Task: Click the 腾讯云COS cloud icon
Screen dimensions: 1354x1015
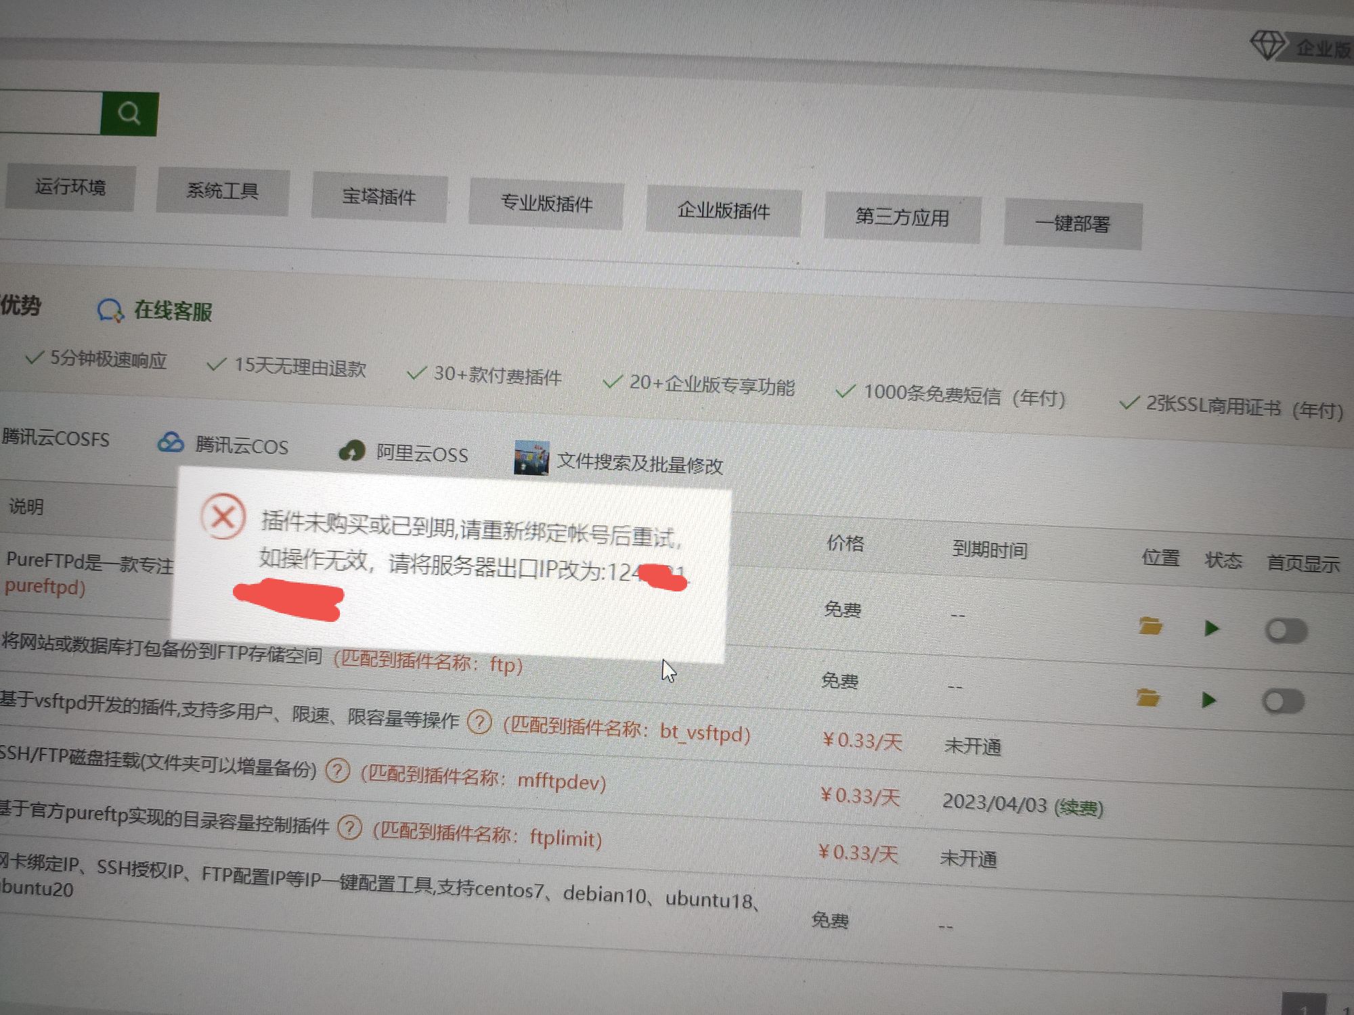Action: coord(171,443)
